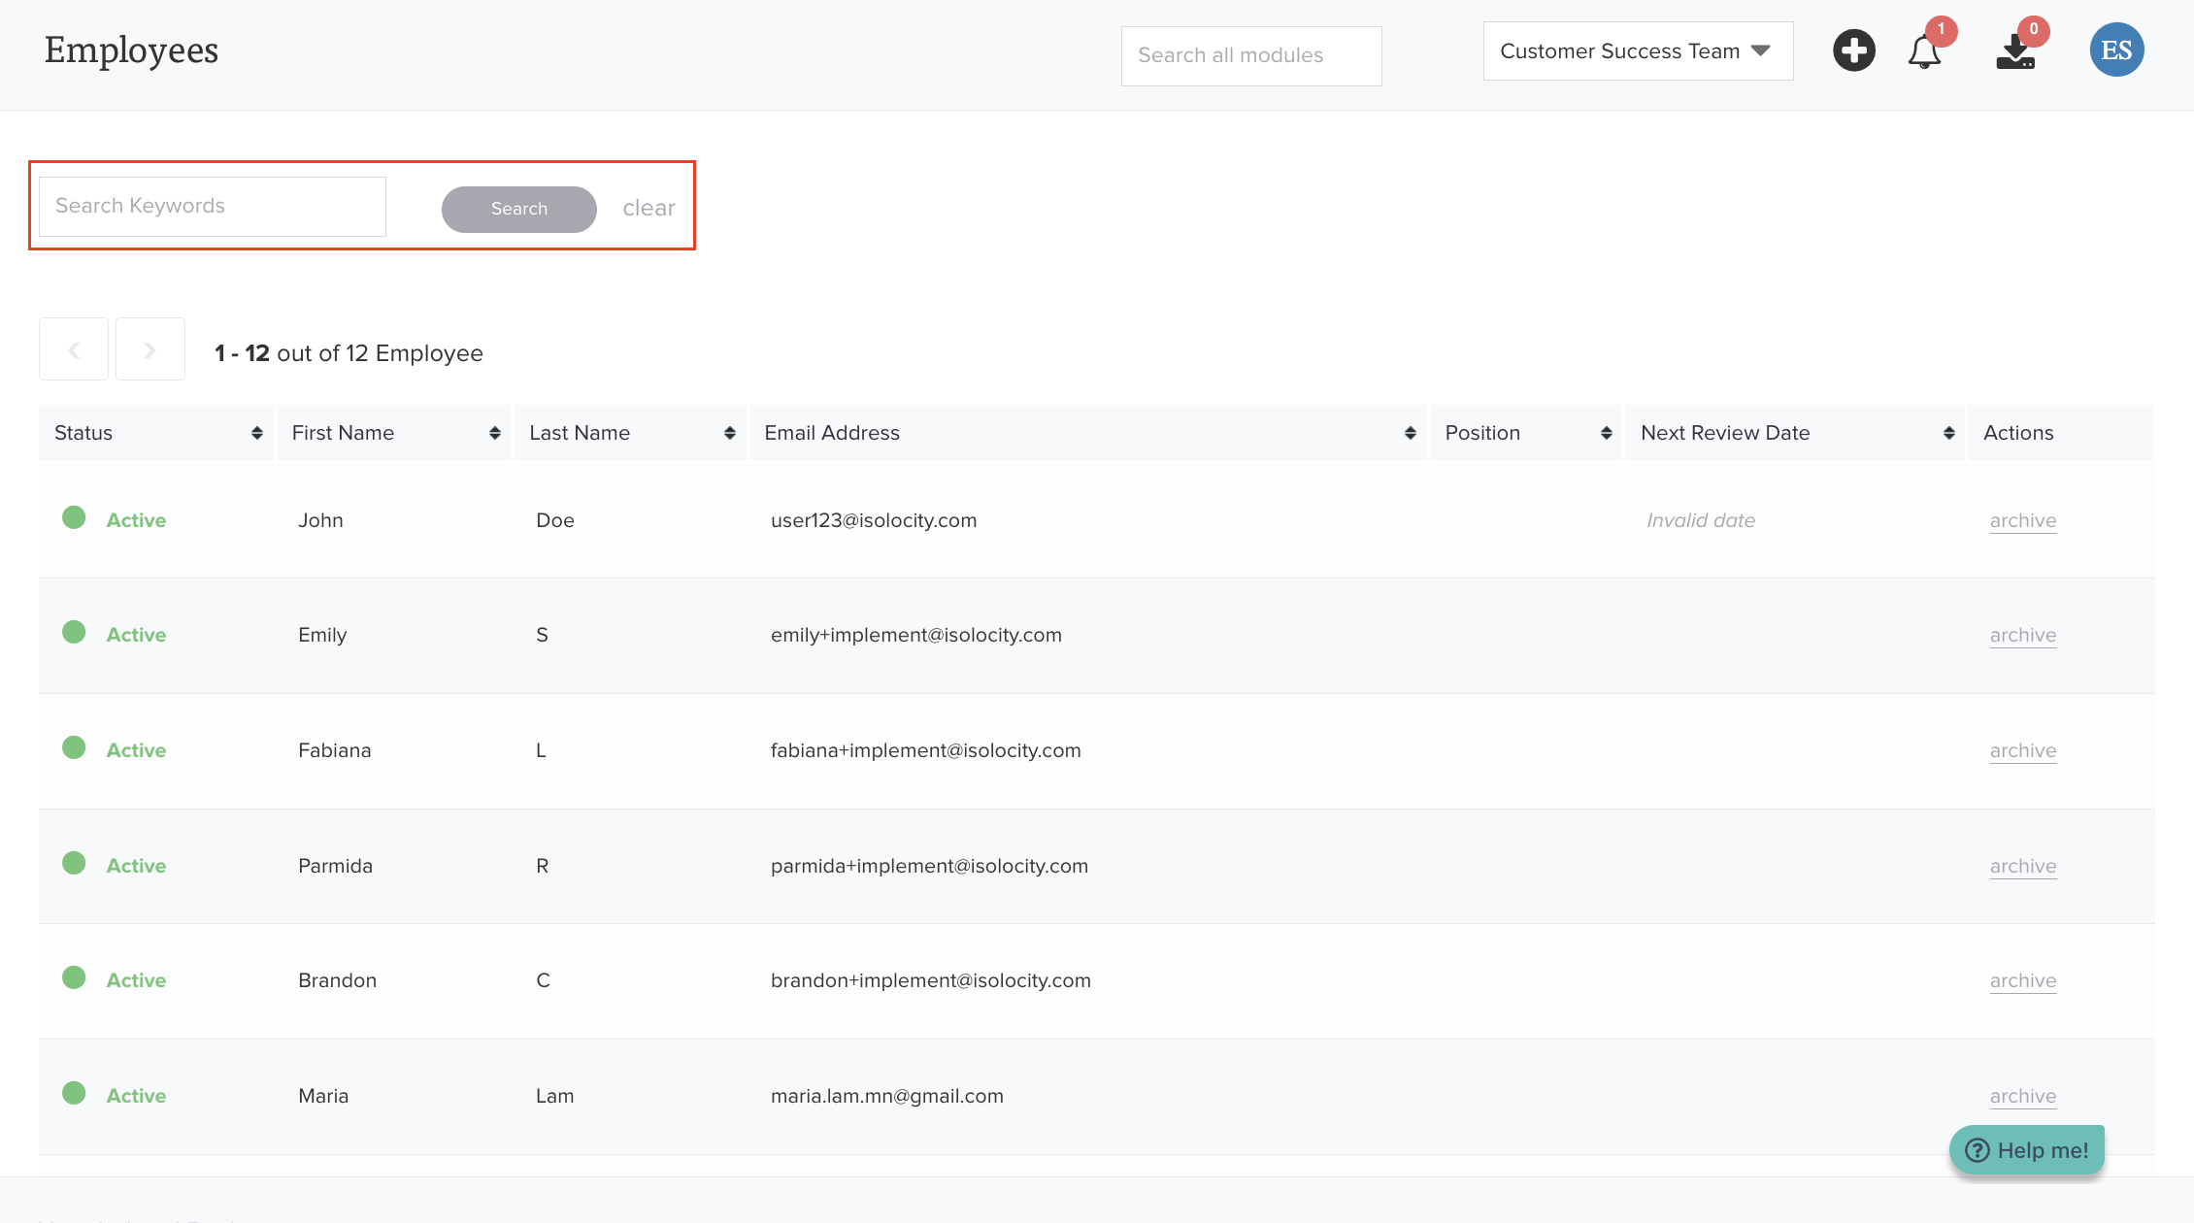Sort by Status column arrows

click(256, 433)
